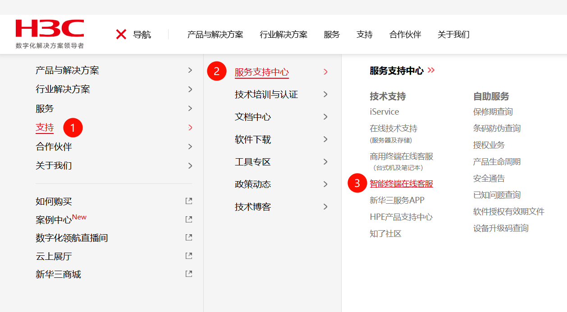The height and width of the screenshot is (312, 567).
Task: Select 工具专区 submenu item
Action: 253,162
